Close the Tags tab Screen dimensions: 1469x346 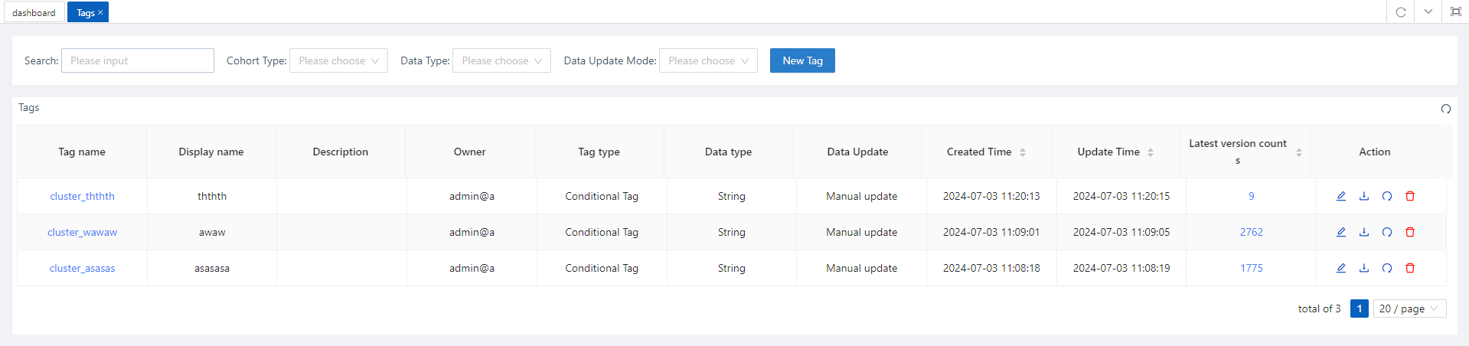point(100,12)
